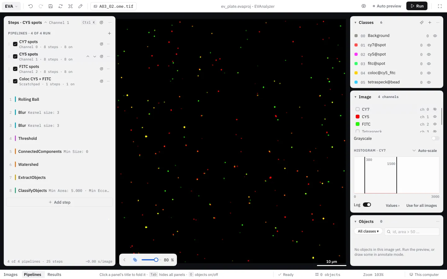Move CY5 spots pipeline up
The width and height of the screenshot is (447, 279).
88,56
